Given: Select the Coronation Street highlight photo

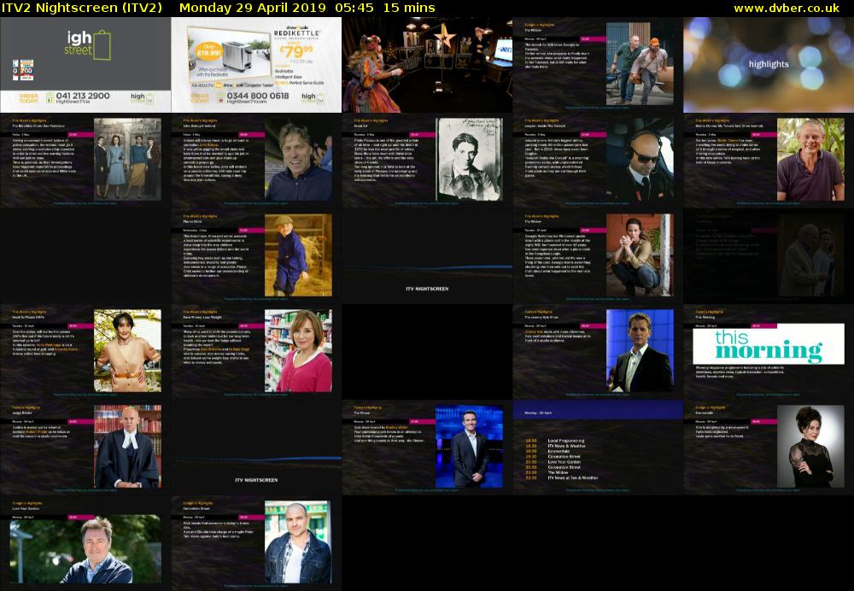Looking at the screenshot, I should pos(298,542).
